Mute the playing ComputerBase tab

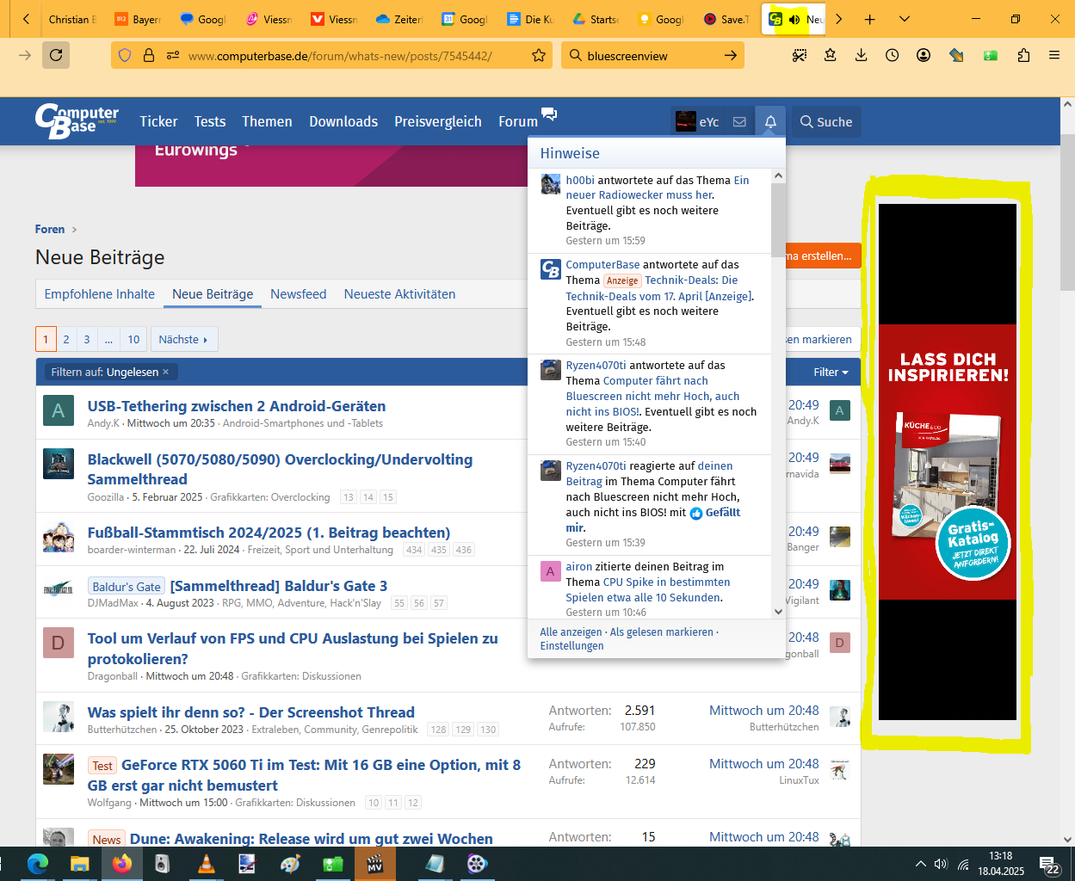794,19
